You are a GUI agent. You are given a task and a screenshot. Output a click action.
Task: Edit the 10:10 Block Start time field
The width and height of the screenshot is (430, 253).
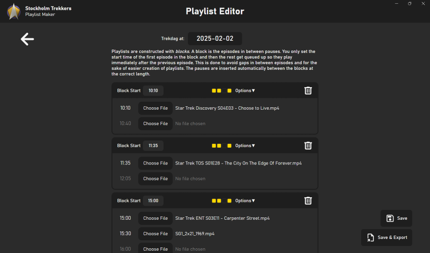tap(153, 90)
